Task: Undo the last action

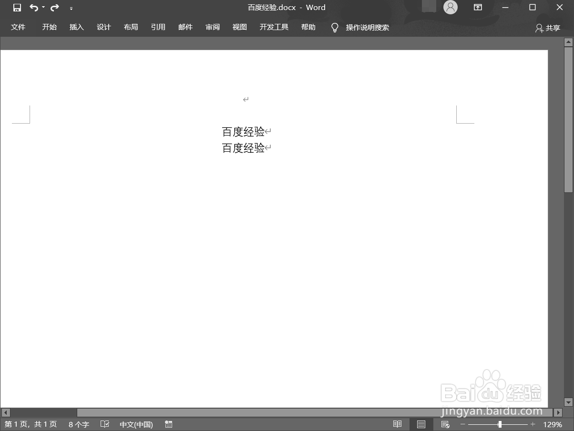Action: pyautogui.click(x=33, y=8)
